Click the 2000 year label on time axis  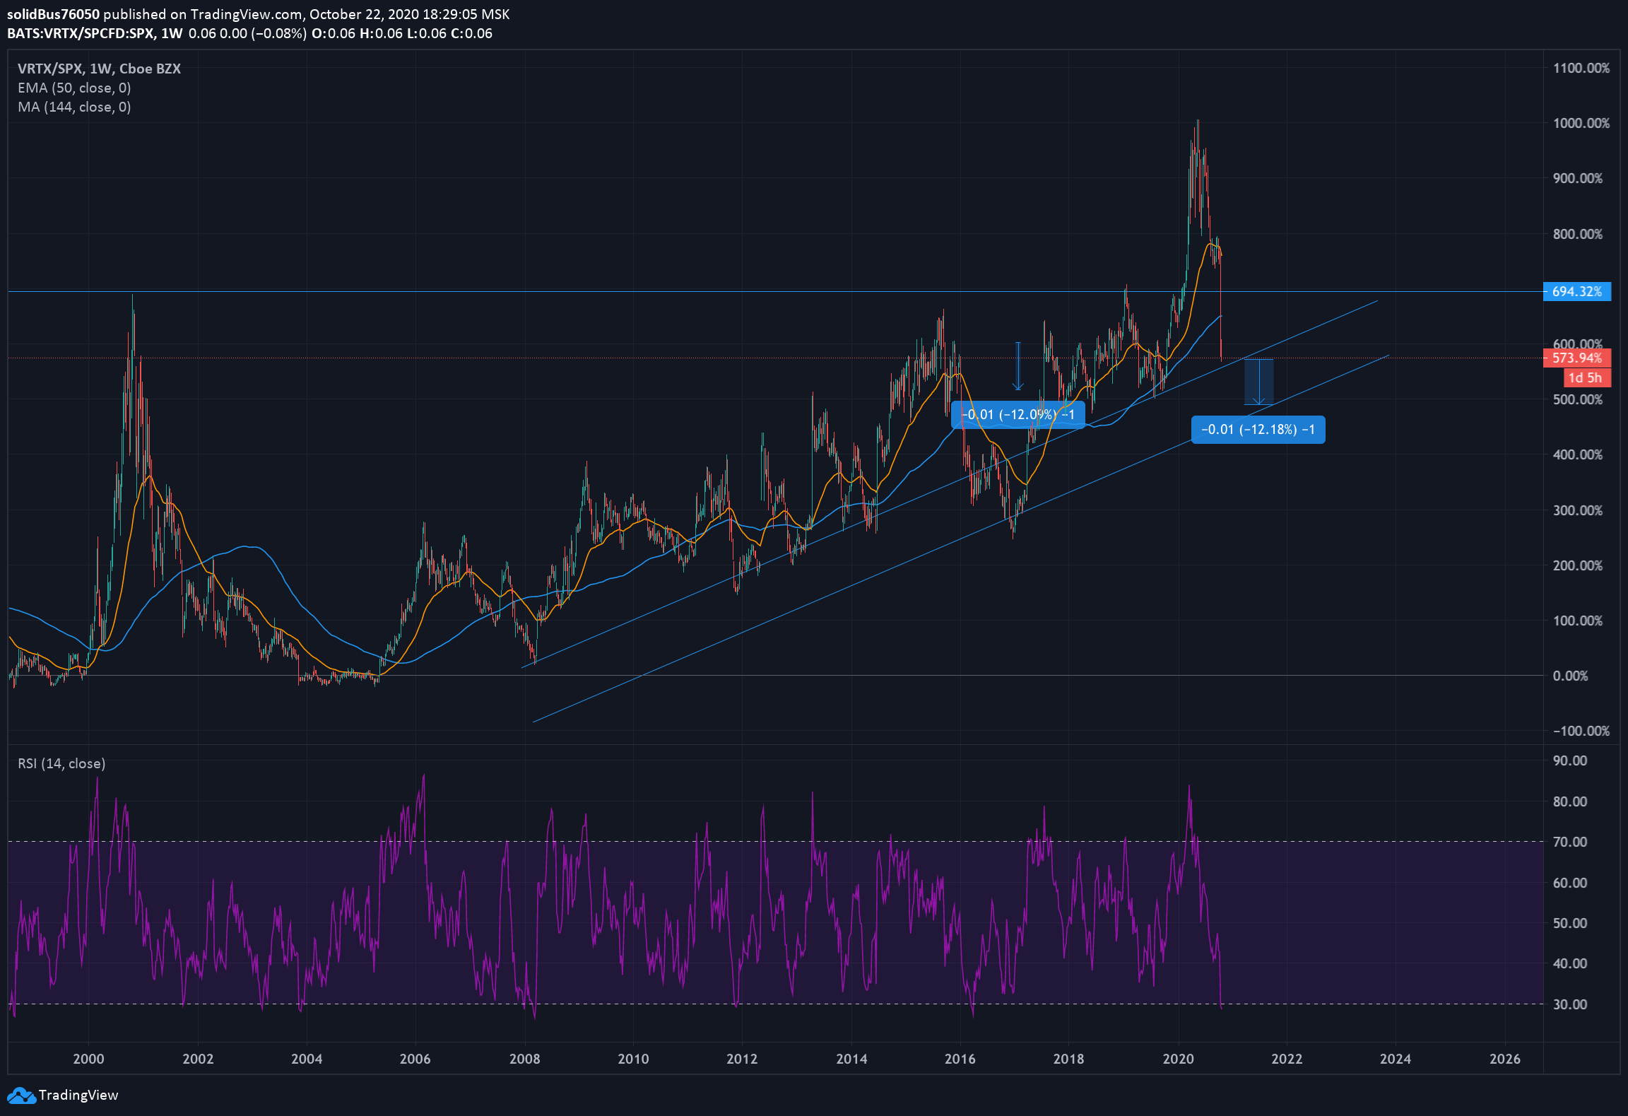(88, 1059)
